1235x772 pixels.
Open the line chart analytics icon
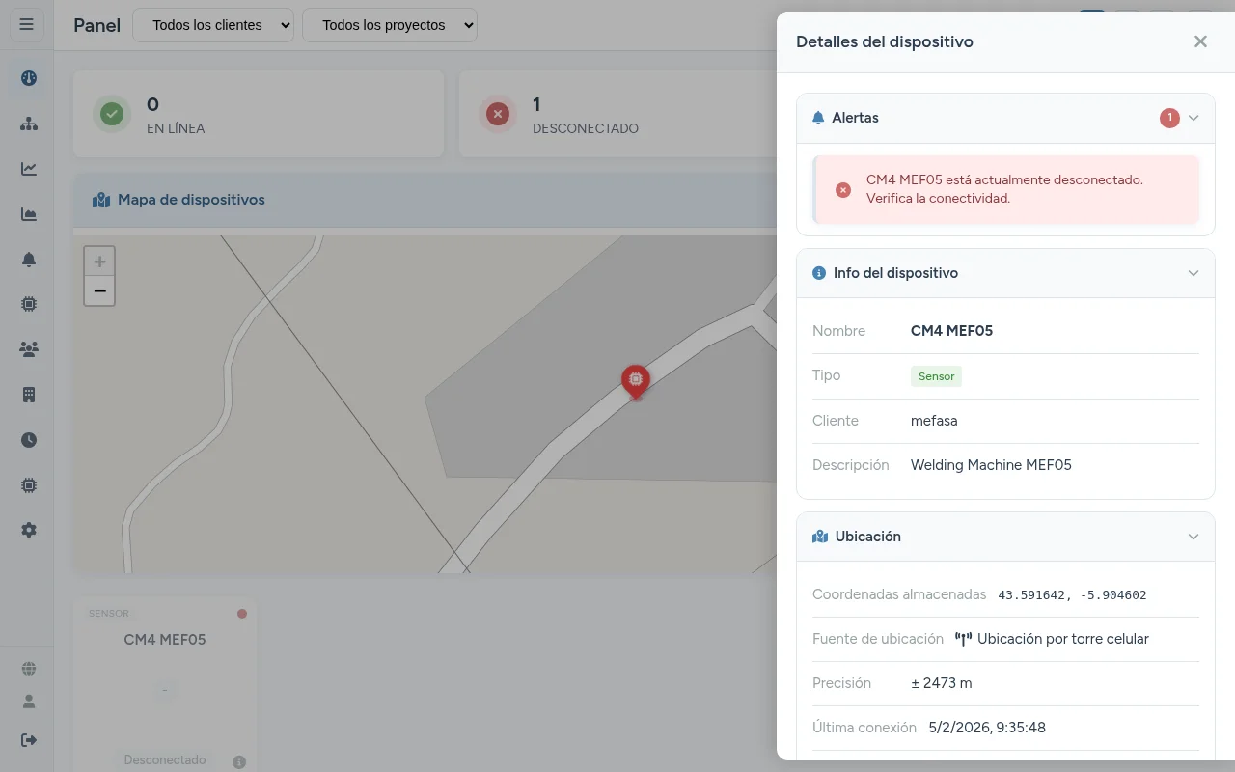[28, 168]
